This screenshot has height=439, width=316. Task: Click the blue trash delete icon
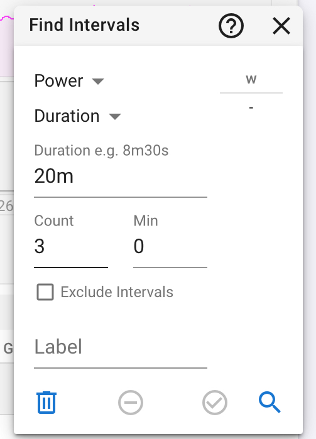46,403
